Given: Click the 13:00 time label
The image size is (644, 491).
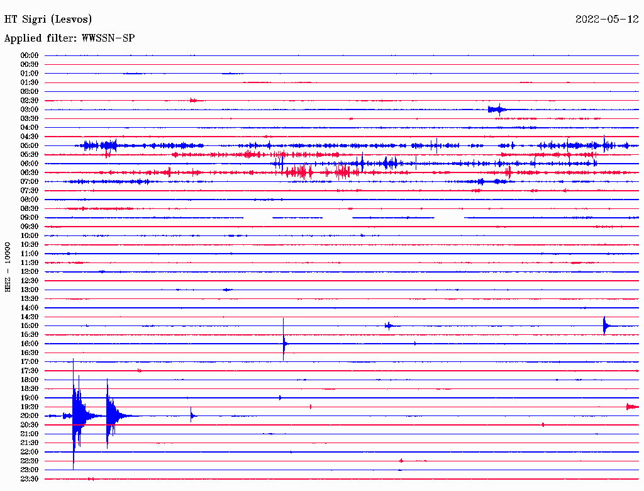Looking at the screenshot, I should coord(30,290).
